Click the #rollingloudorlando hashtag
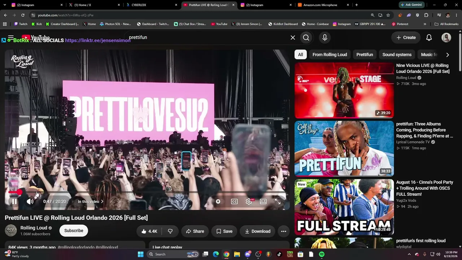 [76, 247]
